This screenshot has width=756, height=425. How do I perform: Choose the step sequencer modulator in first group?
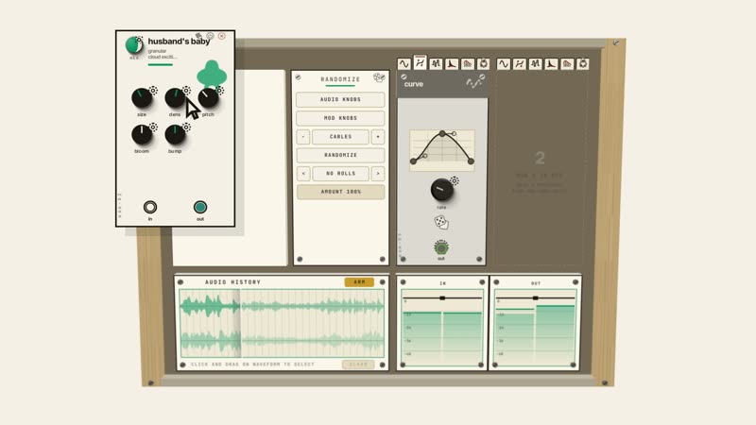pos(468,63)
